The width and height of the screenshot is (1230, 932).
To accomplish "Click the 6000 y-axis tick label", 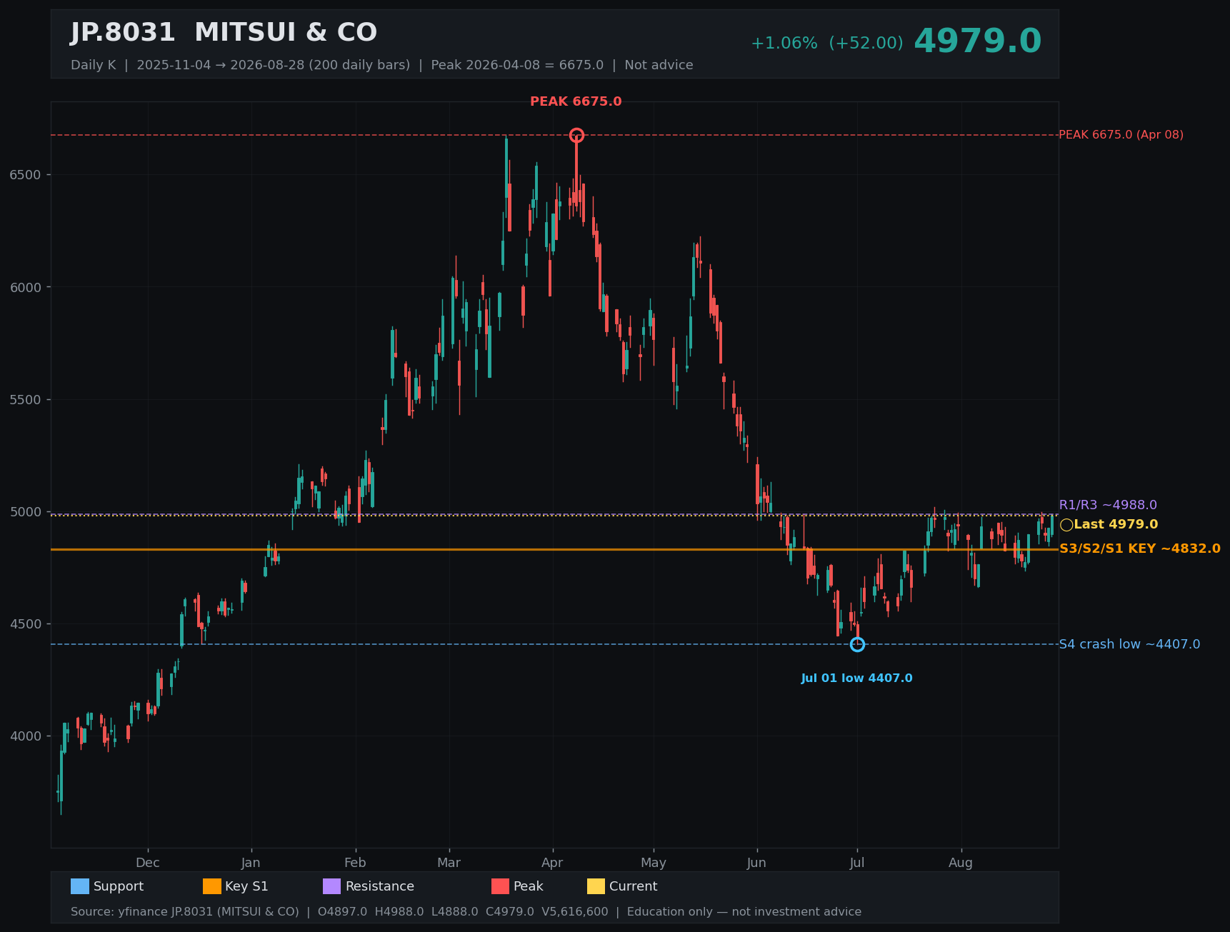I will 26,287.
